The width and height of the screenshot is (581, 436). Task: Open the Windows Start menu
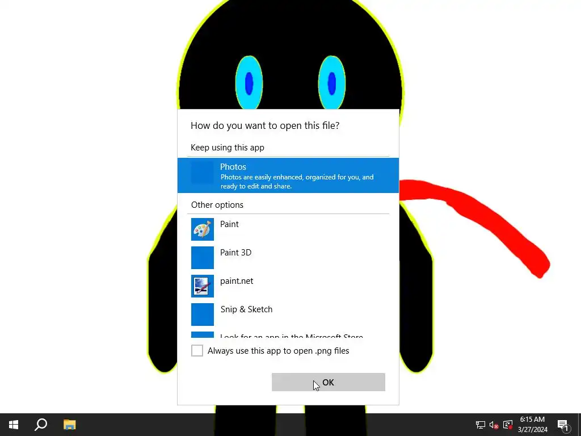(x=14, y=425)
